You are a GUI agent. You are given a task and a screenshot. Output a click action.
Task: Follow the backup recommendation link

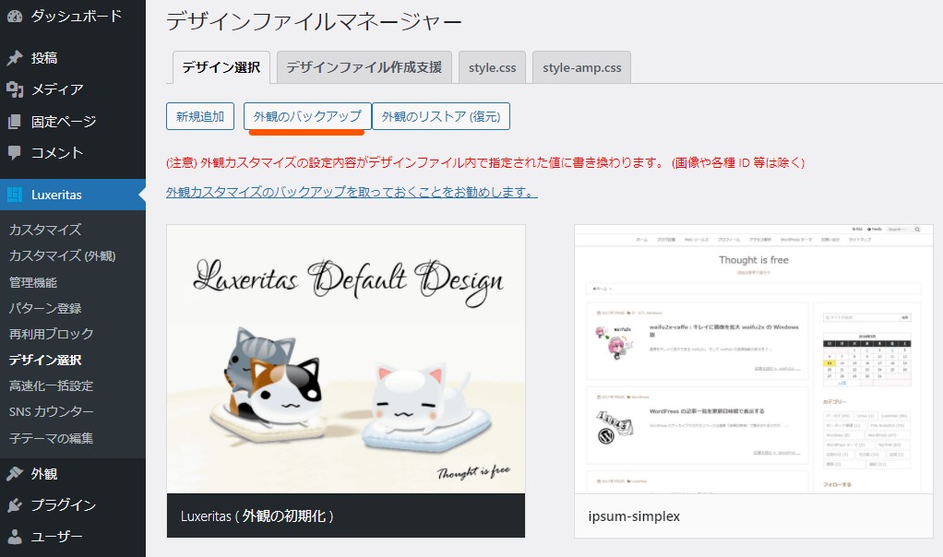(352, 192)
